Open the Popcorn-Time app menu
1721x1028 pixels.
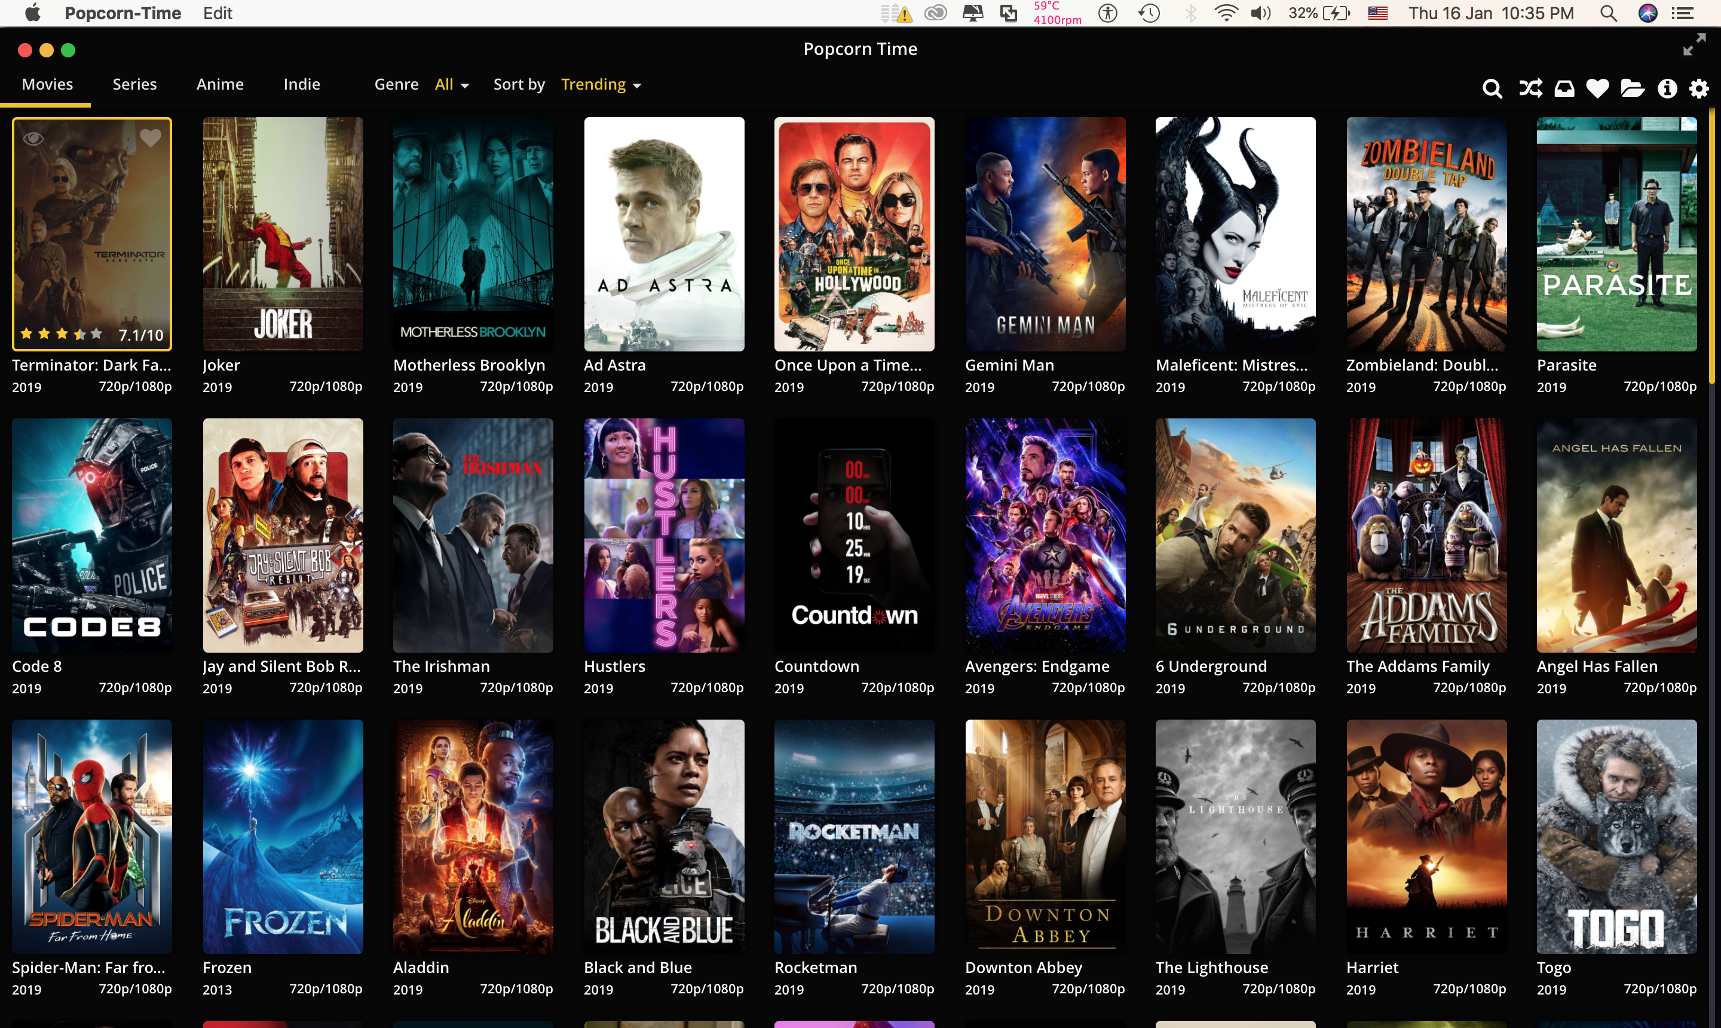[x=123, y=13]
